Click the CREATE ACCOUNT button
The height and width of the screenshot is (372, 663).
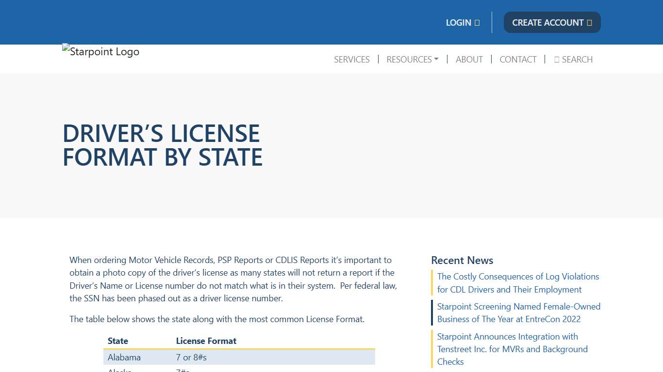tap(552, 22)
